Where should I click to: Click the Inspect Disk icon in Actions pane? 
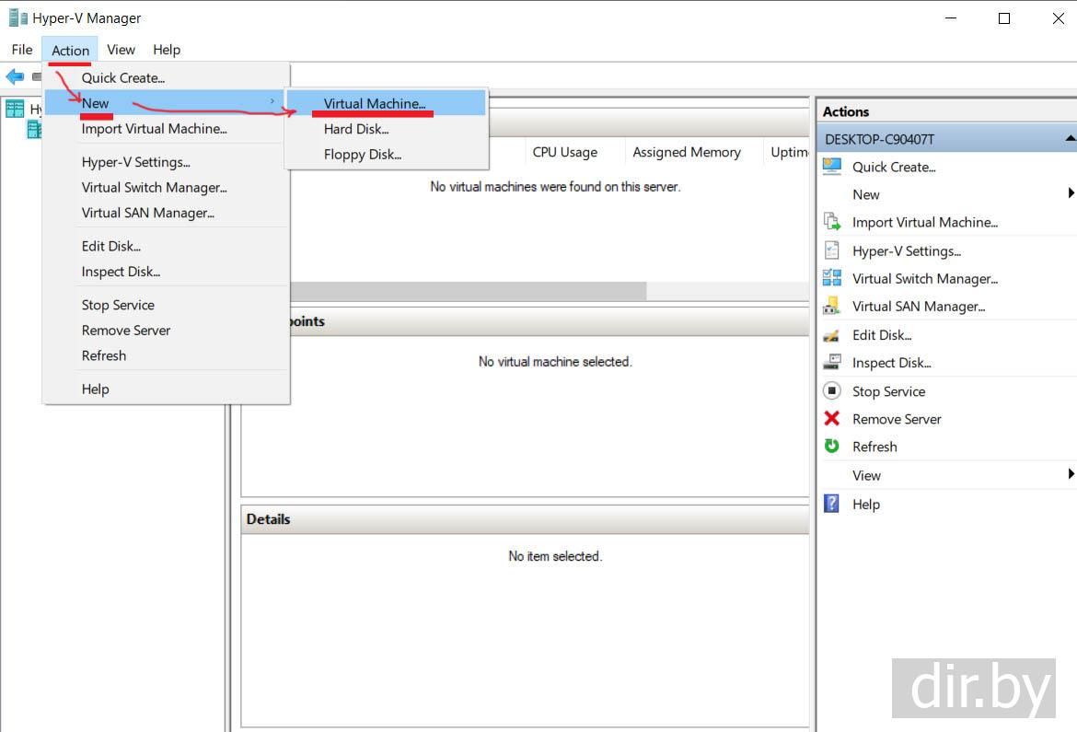point(832,363)
